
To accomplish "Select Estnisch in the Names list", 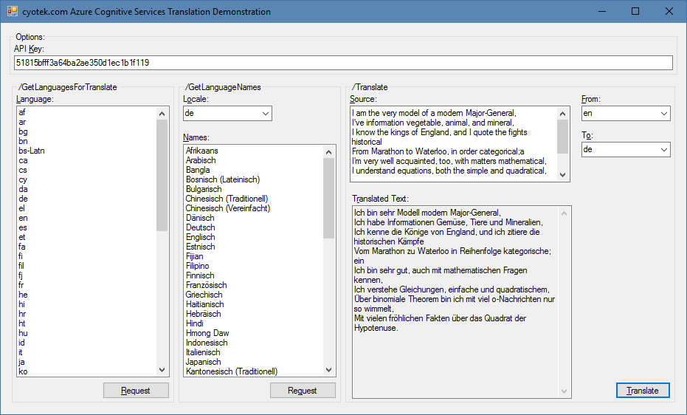I will tap(254, 247).
